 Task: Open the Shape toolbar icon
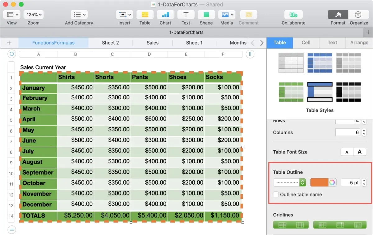click(x=206, y=15)
